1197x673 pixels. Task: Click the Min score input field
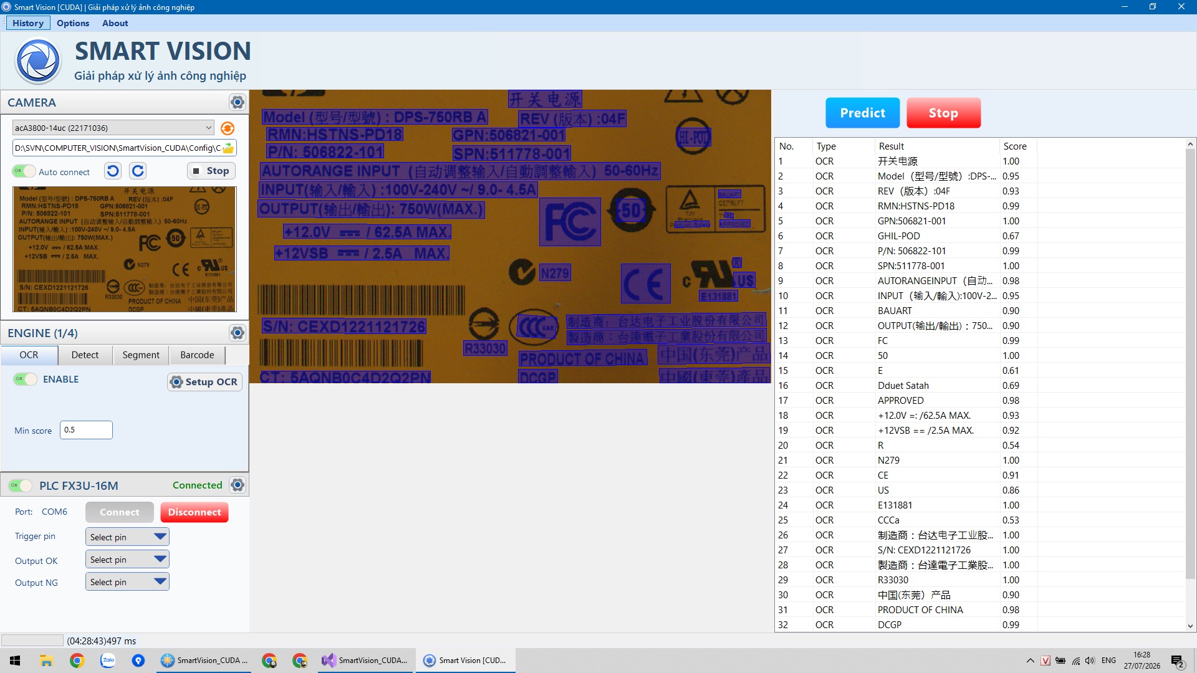tap(86, 430)
